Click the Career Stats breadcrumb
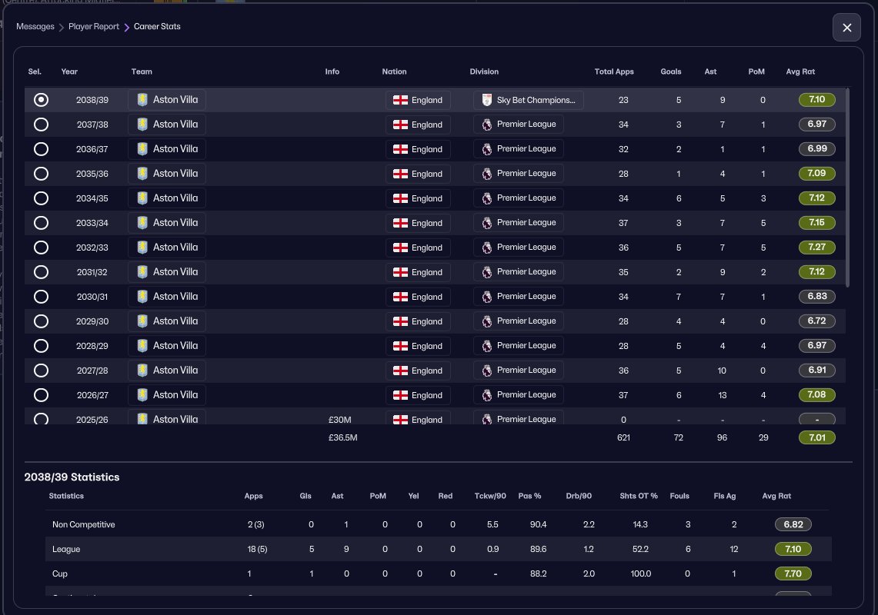Image resolution: width=878 pixels, height=615 pixels. tap(157, 26)
